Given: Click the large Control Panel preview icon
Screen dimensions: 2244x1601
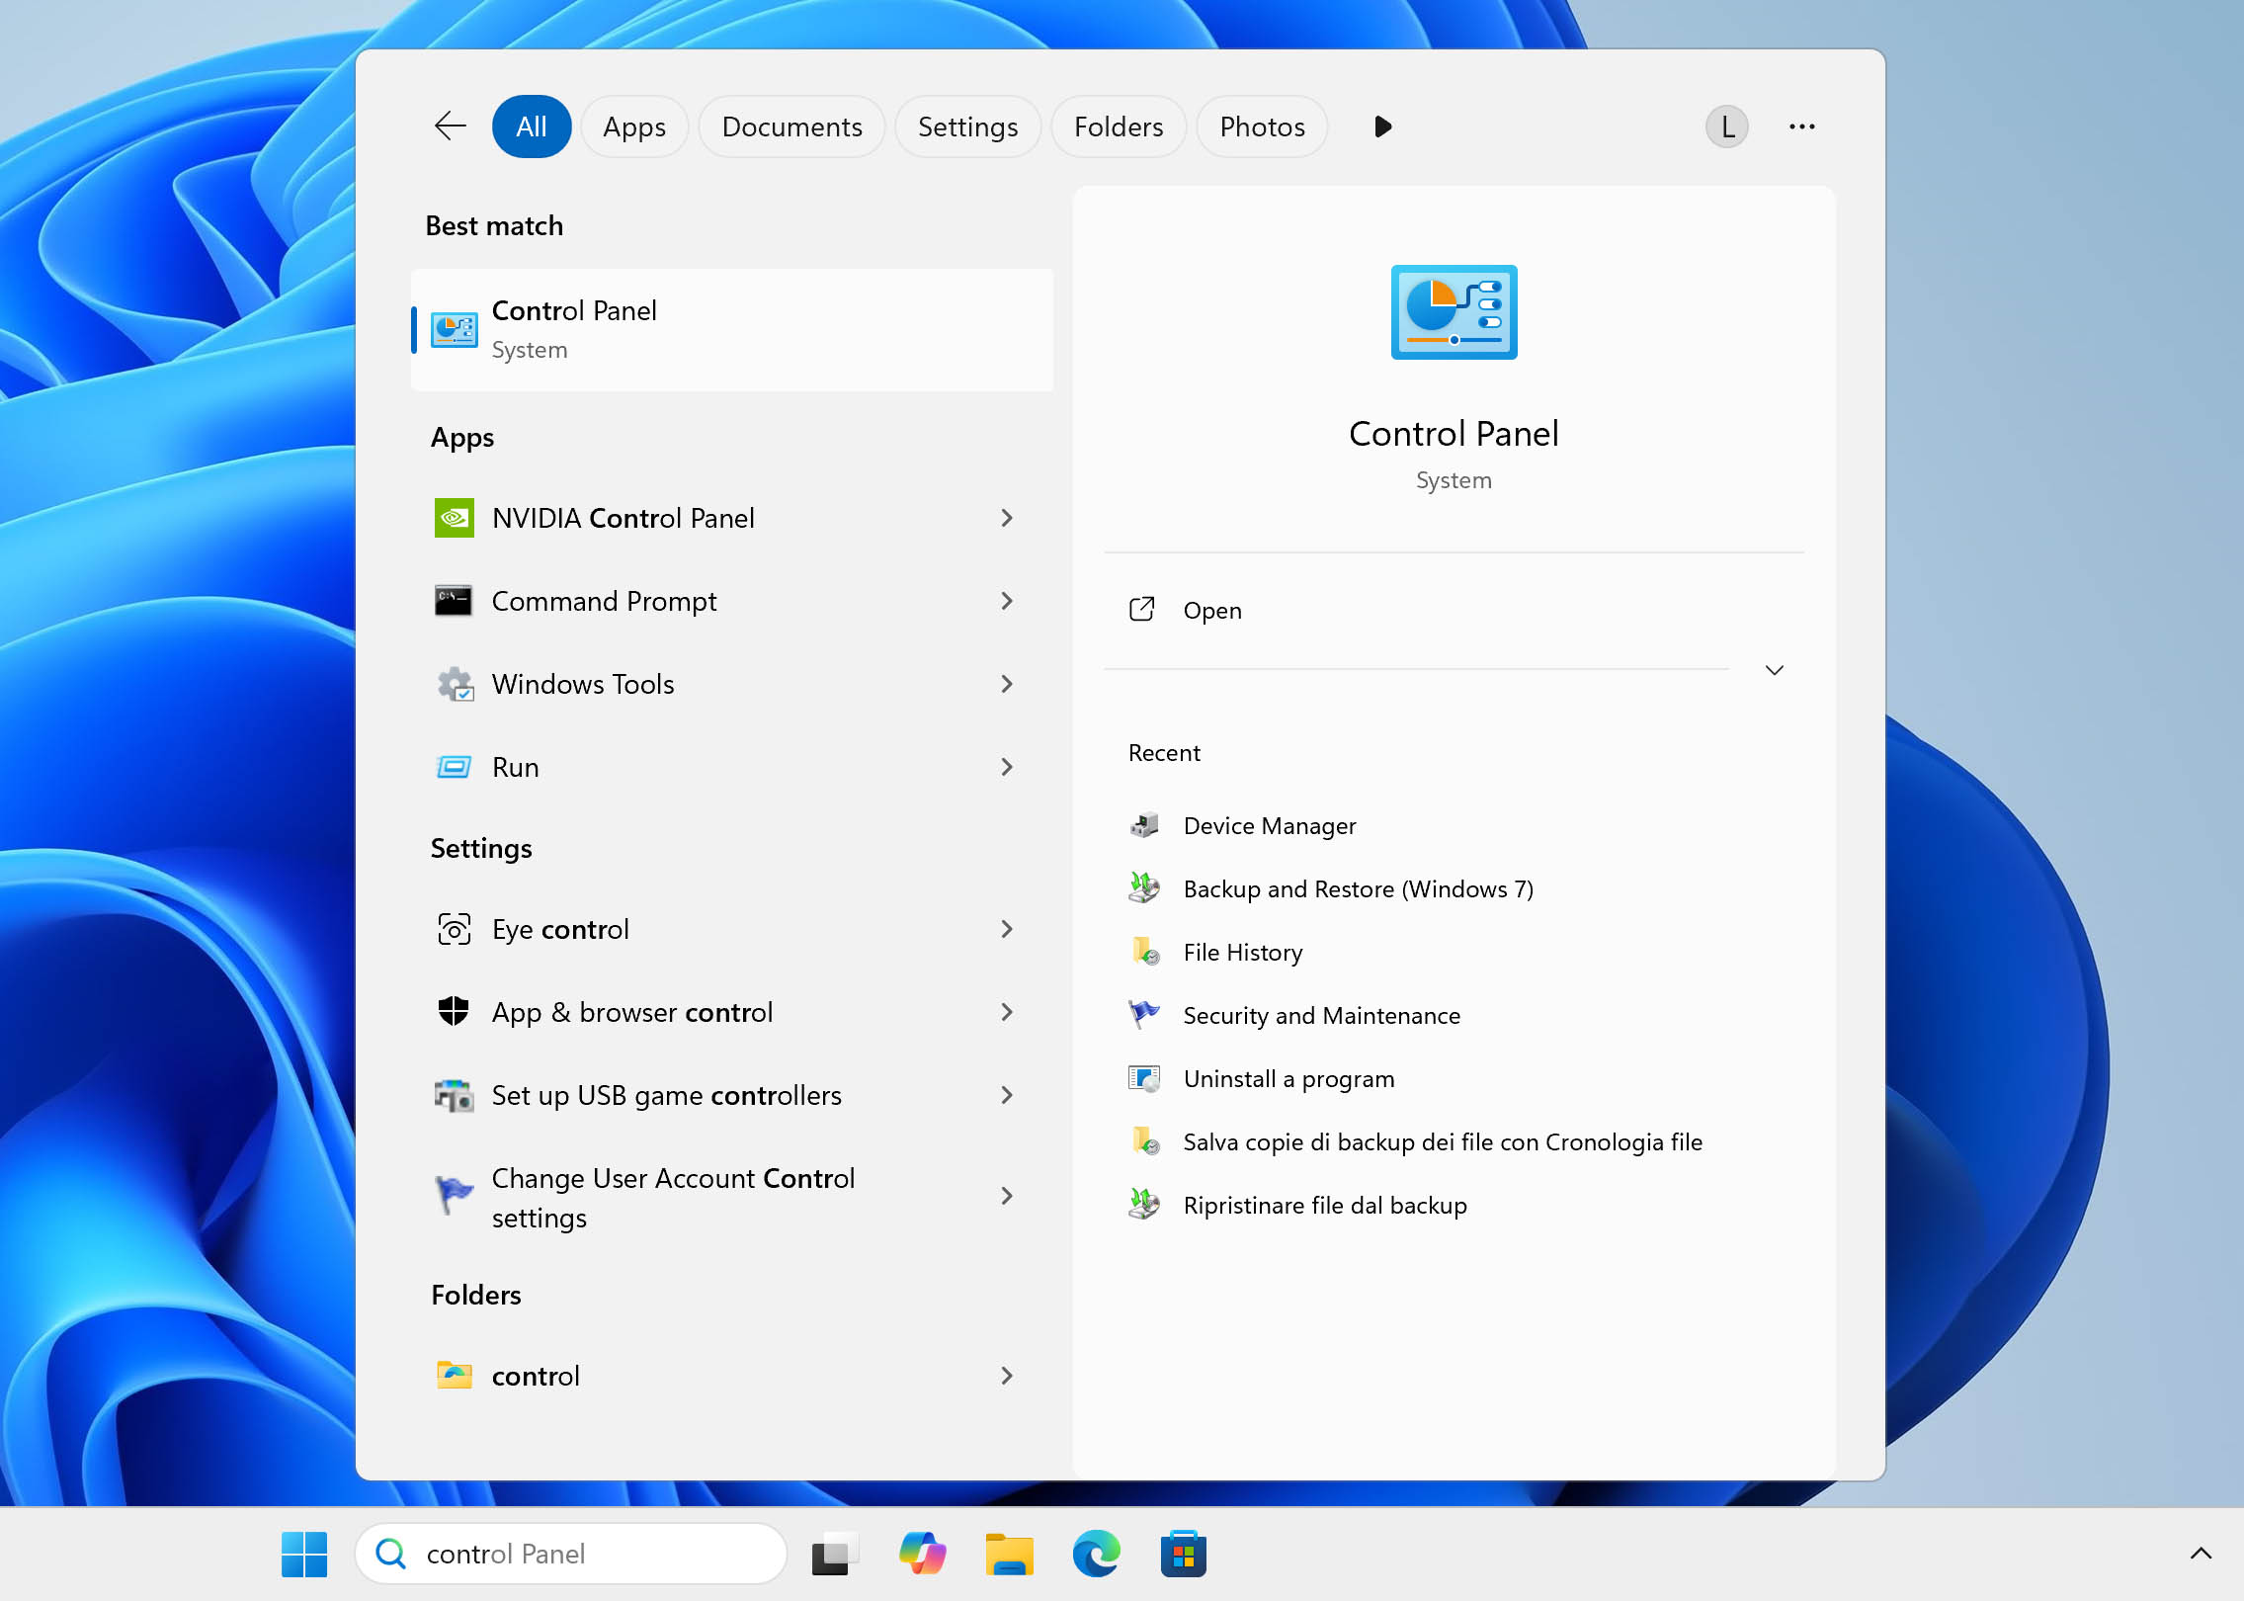Looking at the screenshot, I should 1454,312.
